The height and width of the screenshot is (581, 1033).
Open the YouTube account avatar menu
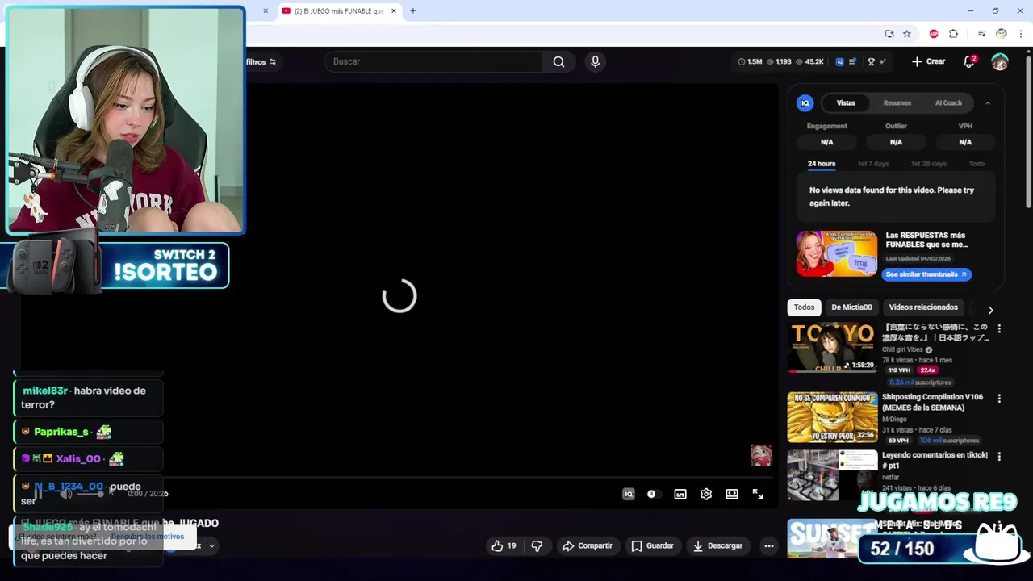[x=1000, y=61]
